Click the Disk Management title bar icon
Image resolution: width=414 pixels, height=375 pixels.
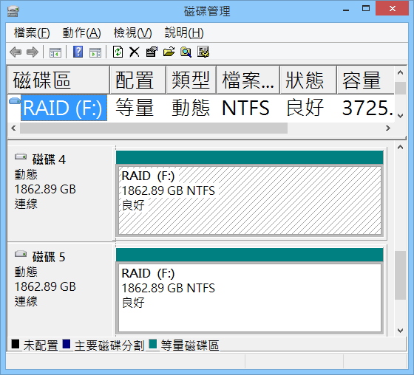[x=13, y=11]
